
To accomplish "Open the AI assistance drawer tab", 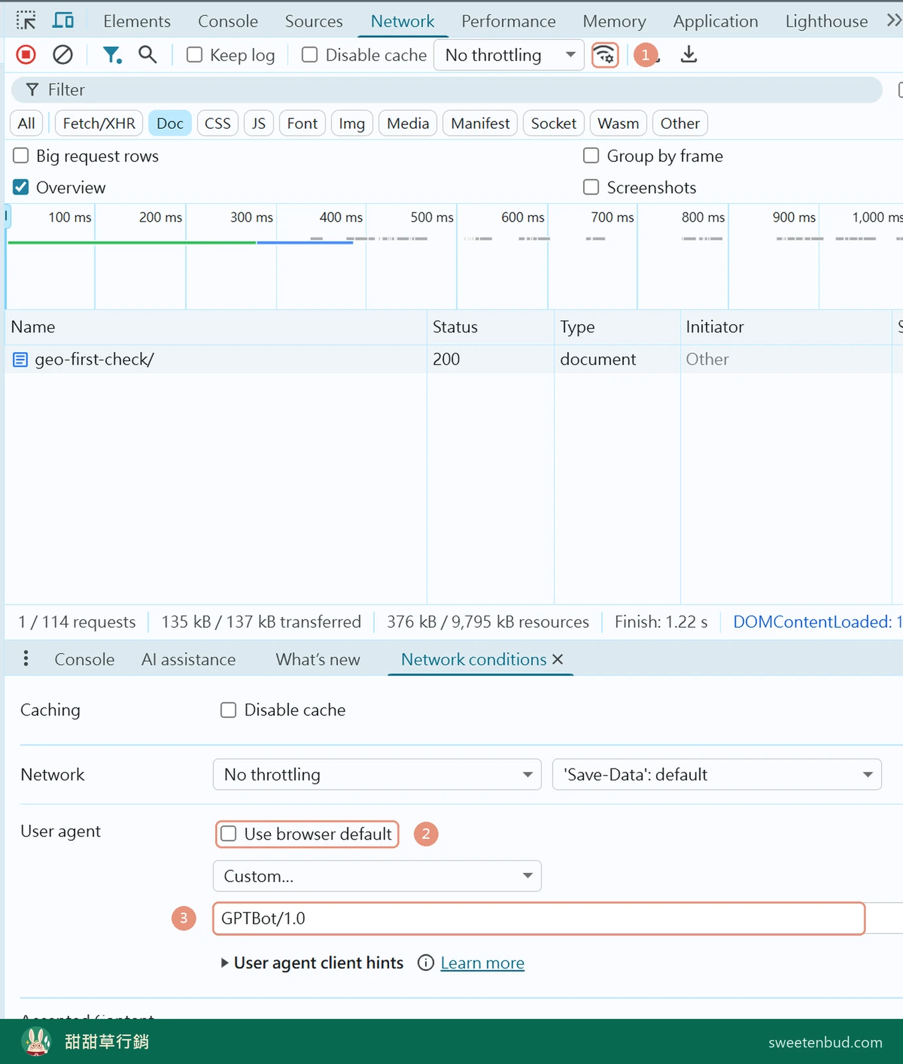I will (189, 659).
